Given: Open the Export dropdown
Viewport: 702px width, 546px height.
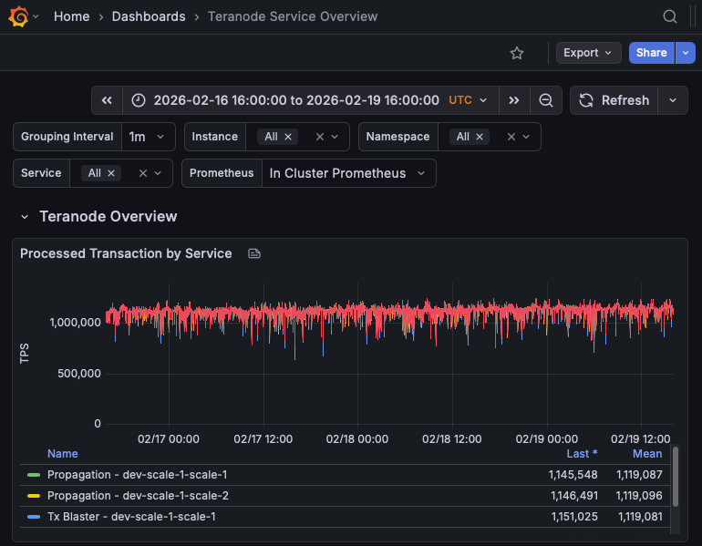Looking at the screenshot, I should tap(588, 53).
